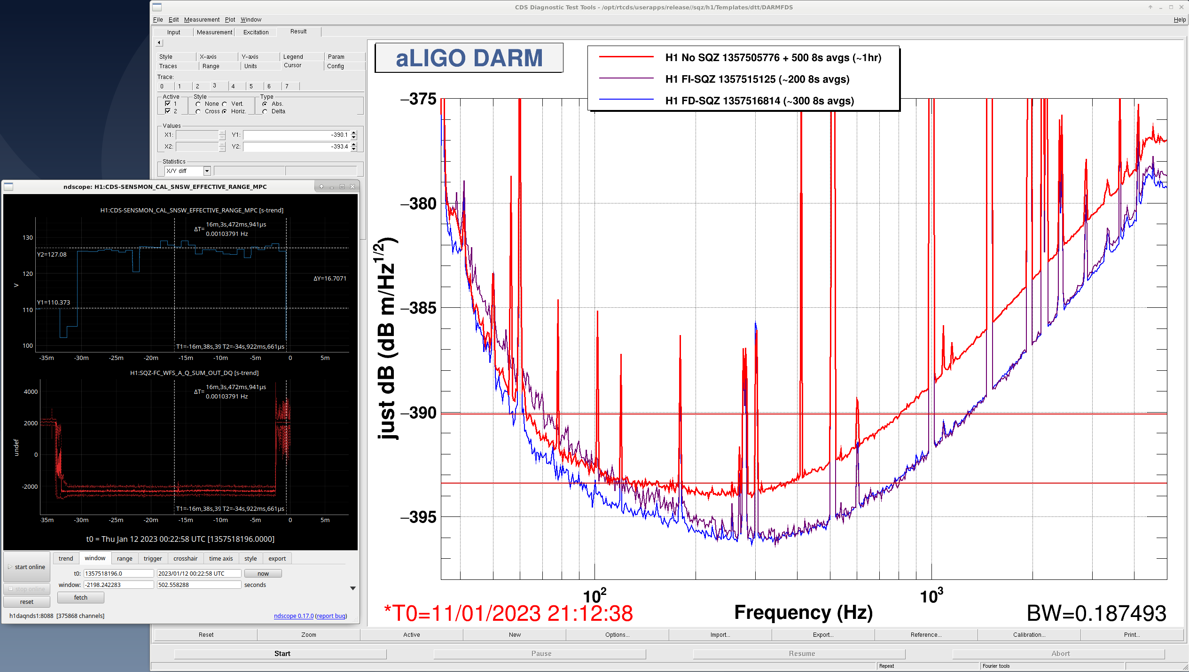Decrease Y2 value with down stepper arrow
This screenshot has width=1189, height=672.
click(x=354, y=149)
